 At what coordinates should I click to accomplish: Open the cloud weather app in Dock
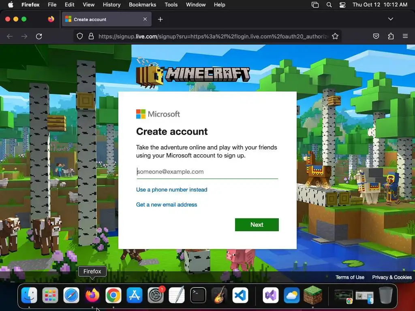292,295
